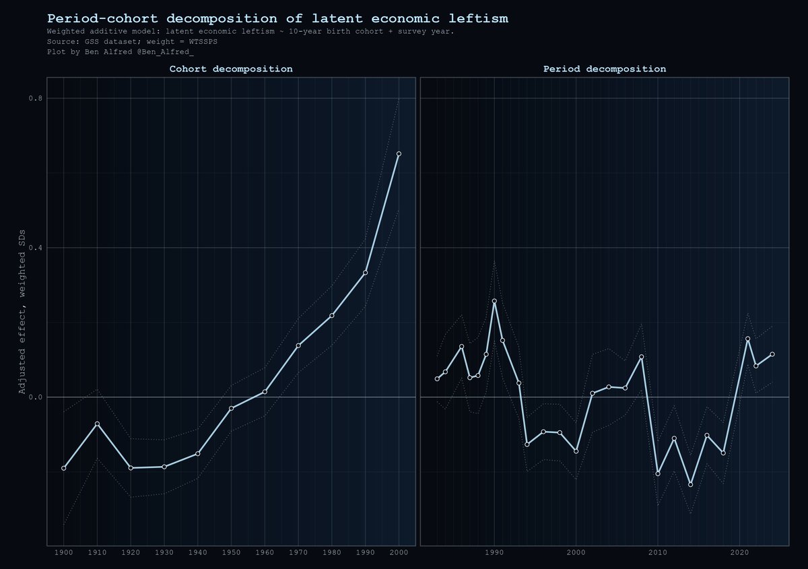Click the 1910 x-axis label in cohort panel
Viewport: 808px width, 569px height.
97,552
